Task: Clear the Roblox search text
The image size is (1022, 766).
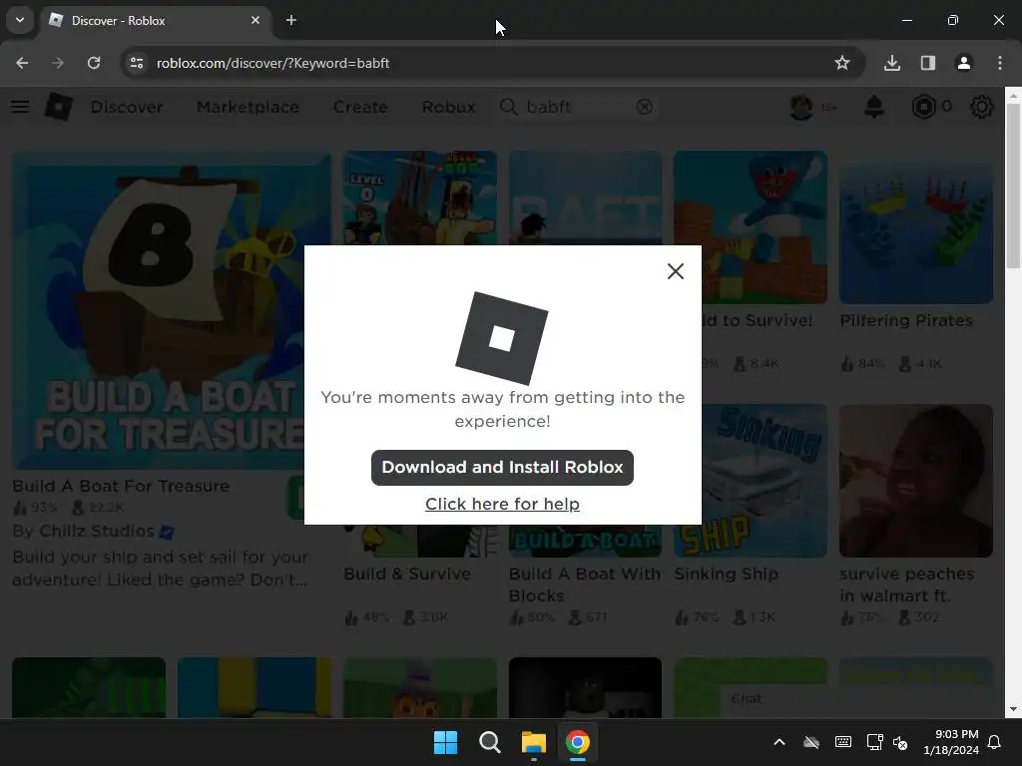Action: (x=644, y=107)
